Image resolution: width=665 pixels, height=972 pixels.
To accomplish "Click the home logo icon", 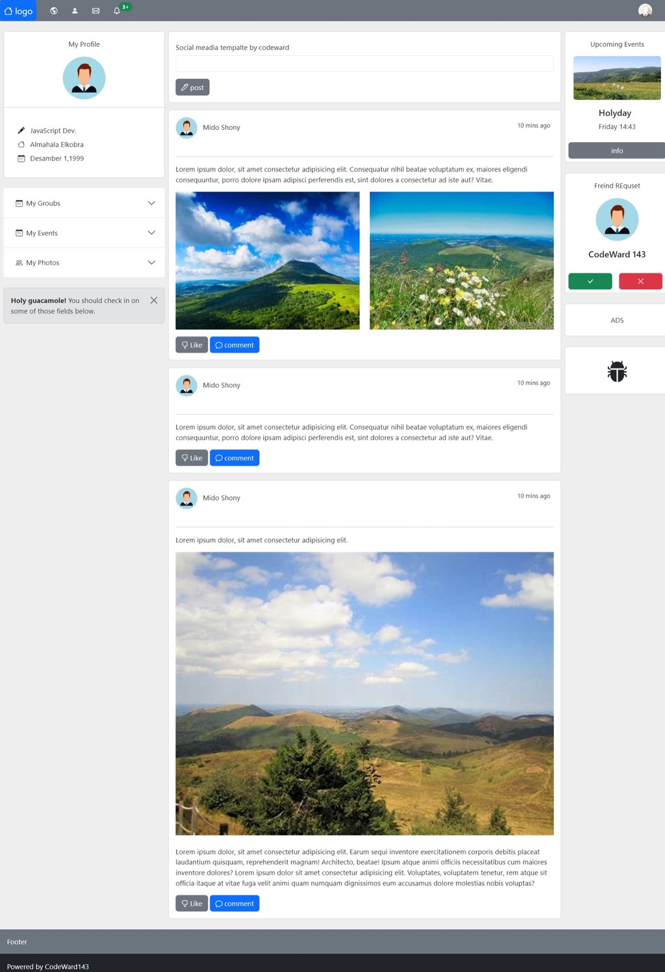I will point(8,11).
